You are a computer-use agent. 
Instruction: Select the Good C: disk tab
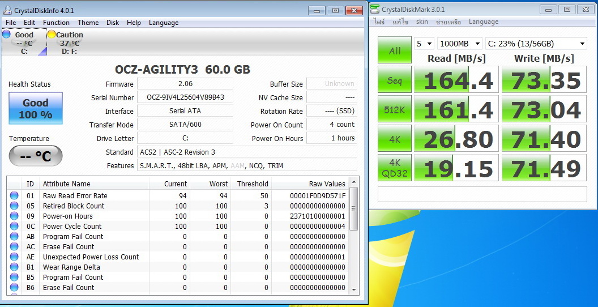coord(24,42)
